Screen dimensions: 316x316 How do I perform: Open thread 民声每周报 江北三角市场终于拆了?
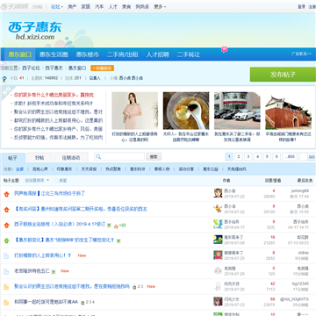pyautogui.click(x=49, y=194)
